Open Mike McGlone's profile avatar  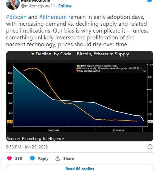pos(13,4)
